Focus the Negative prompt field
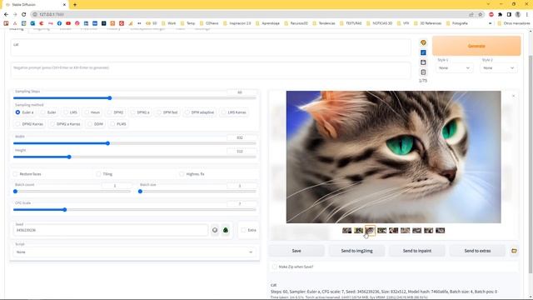The width and height of the screenshot is (533, 300). tap(211, 70)
